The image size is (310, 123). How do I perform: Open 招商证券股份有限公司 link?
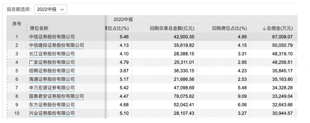tap(52, 71)
